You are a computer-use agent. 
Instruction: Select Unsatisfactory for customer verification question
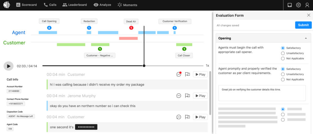point(283,74)
